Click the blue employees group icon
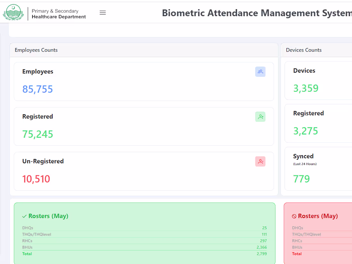This screenshot has width=352, height=264. [260, 72]
